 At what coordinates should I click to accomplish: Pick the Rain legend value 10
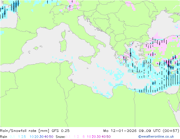coord(32,137)
